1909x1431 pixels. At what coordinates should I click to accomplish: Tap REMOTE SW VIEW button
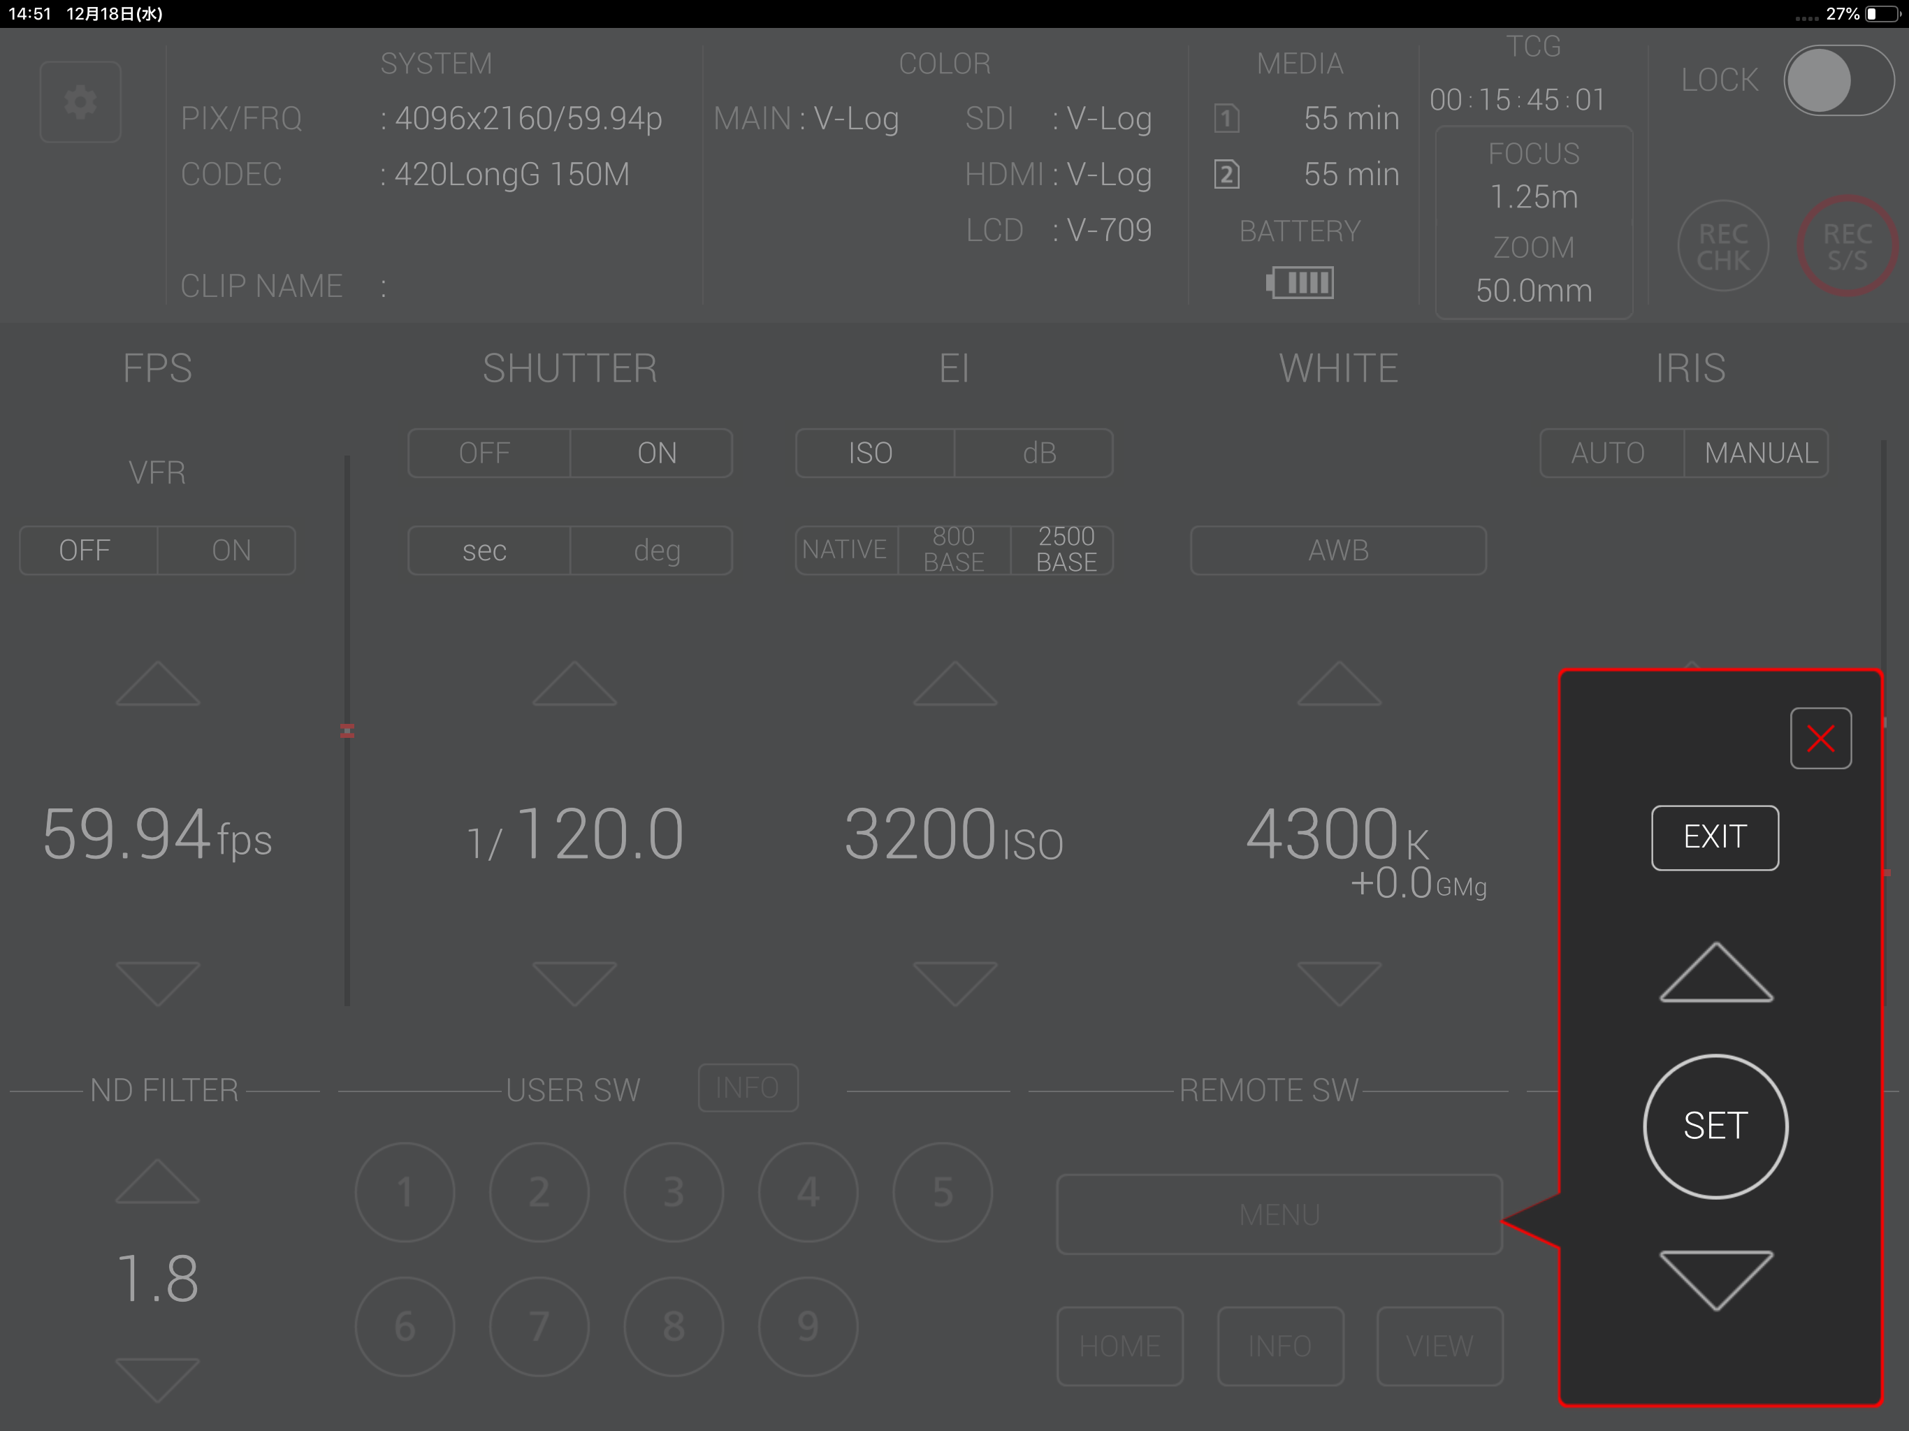pos(1439,1346)
